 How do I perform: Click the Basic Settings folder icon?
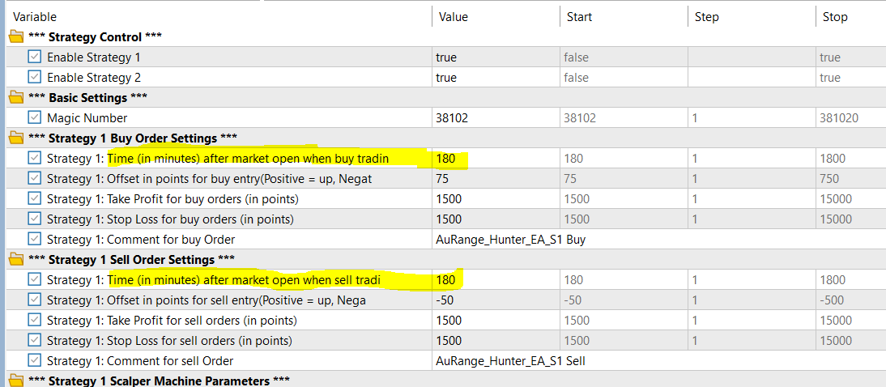[x=15, y=98]
